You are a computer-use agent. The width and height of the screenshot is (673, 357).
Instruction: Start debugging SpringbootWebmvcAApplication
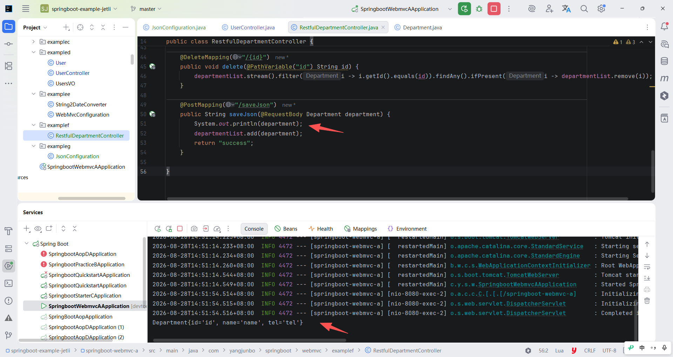[x=479, y=9]
